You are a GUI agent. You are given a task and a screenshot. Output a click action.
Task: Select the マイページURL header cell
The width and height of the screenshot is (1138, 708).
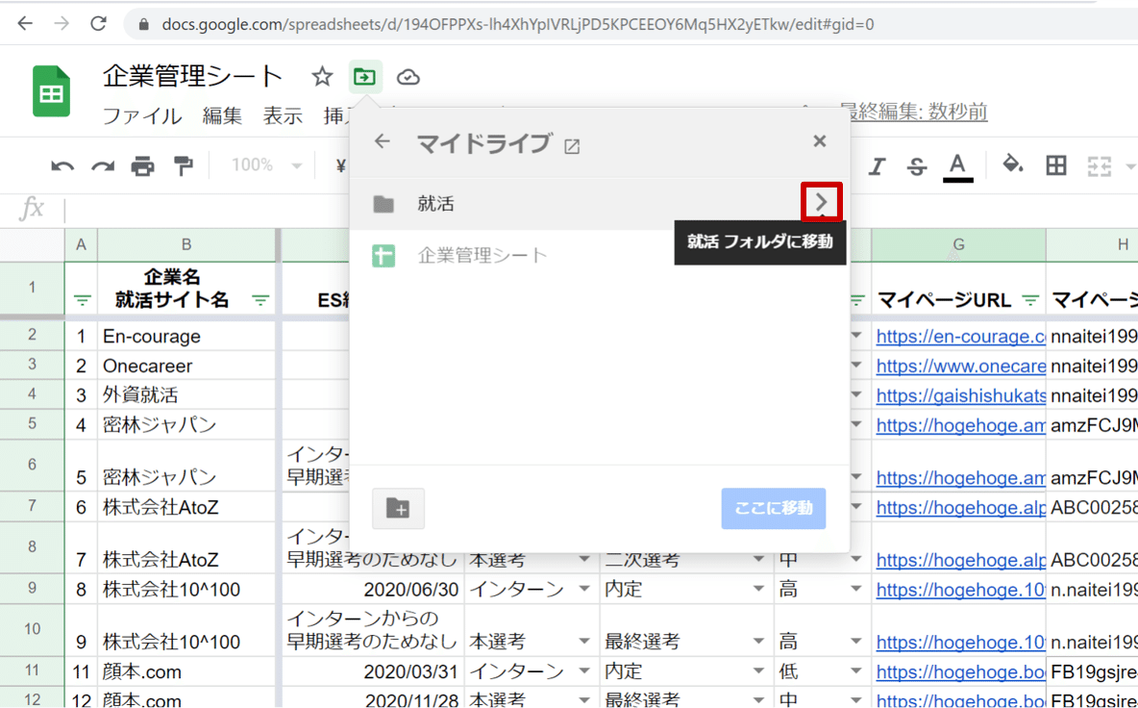pos(958,290)
